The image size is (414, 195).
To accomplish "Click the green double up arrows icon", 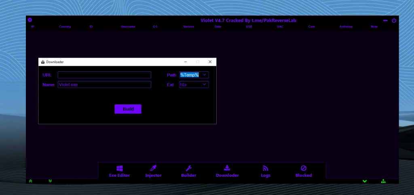I will pos(31,181).
